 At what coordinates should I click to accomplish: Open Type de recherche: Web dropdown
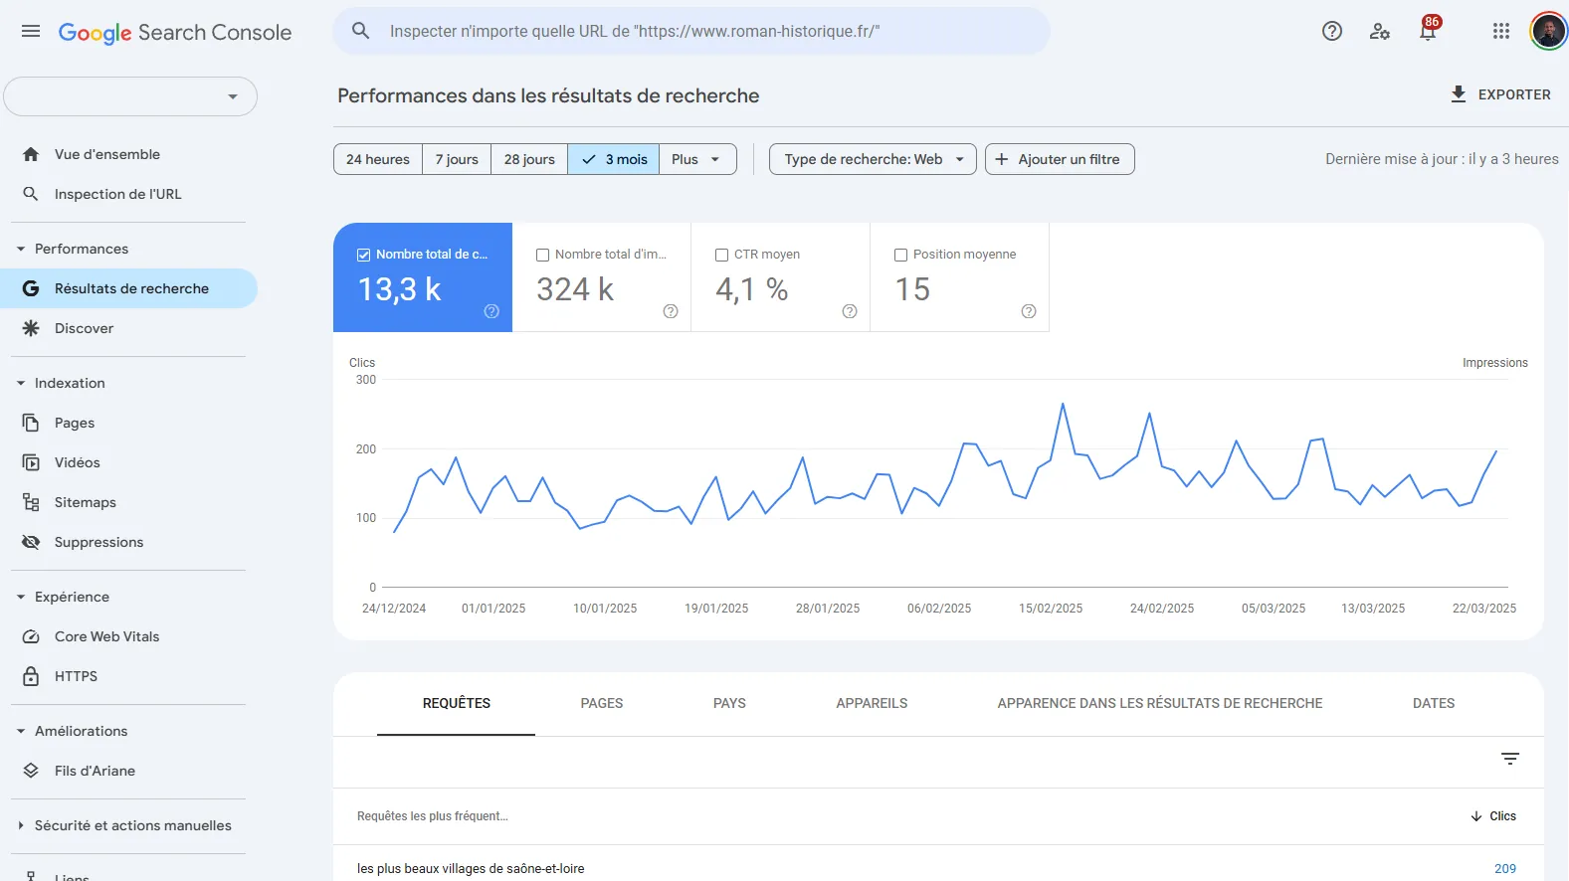(x=873, y=159)
